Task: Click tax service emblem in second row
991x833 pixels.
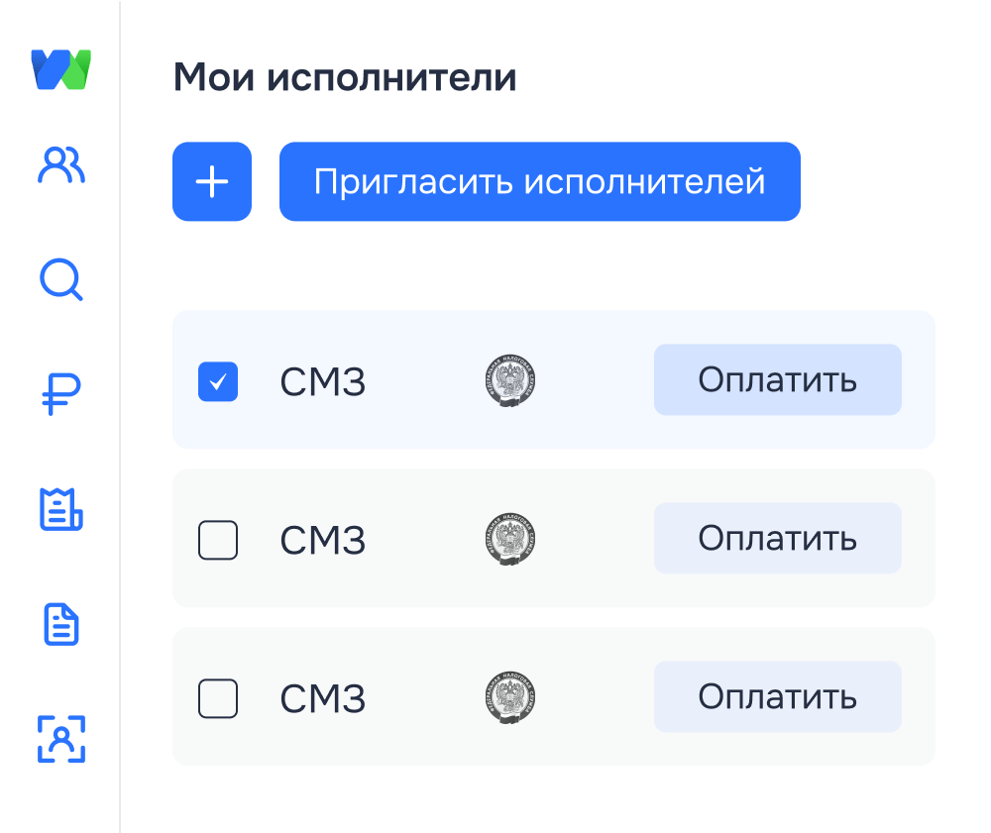Action: pyautogui.click(x=511, y=539)
